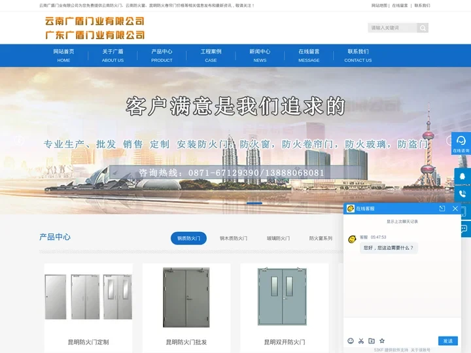Open the online consultation headset icon

(461, 143)
